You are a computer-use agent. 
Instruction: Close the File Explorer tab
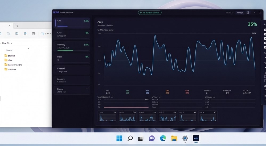coord(10,26)
